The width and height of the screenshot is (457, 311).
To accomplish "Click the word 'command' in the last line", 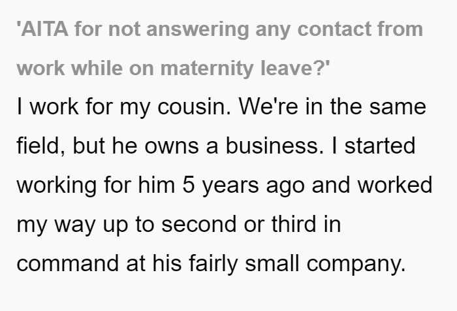I will pos(68,263).
